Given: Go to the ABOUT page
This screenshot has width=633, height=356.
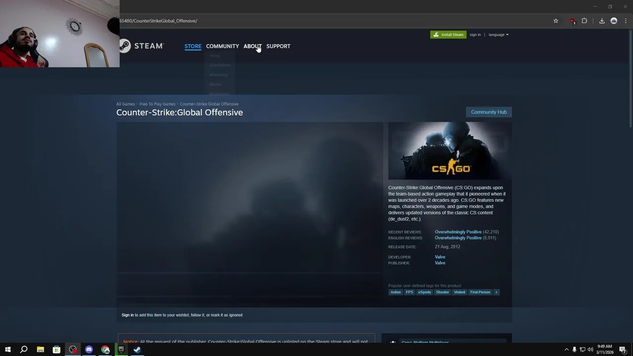Looking at the screenshot, I should coord(252,46).
